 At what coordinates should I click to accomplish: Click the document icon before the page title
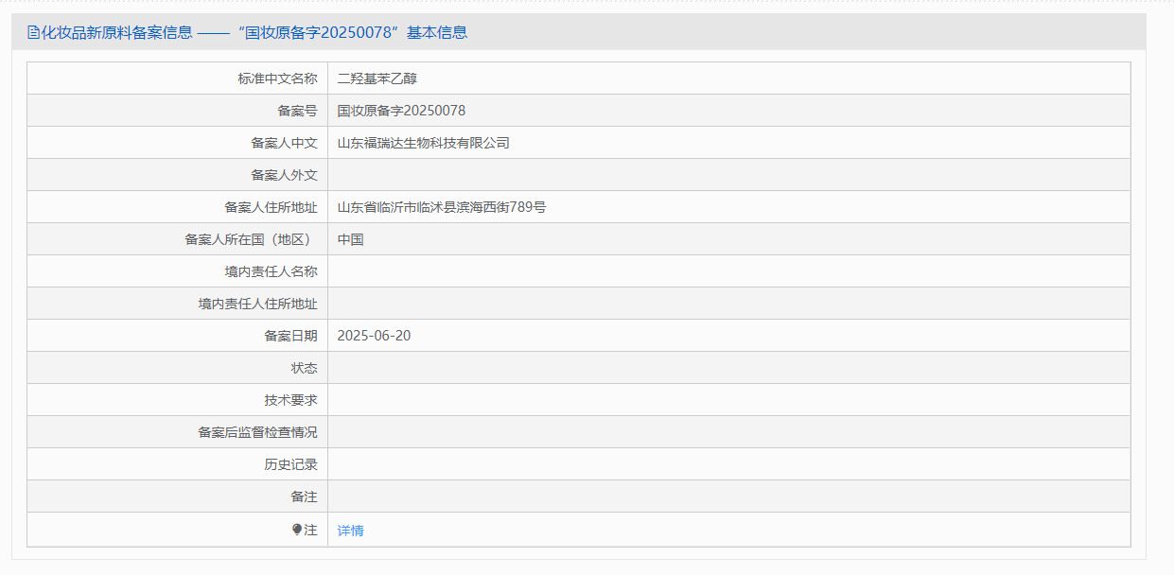coord(32,32)
